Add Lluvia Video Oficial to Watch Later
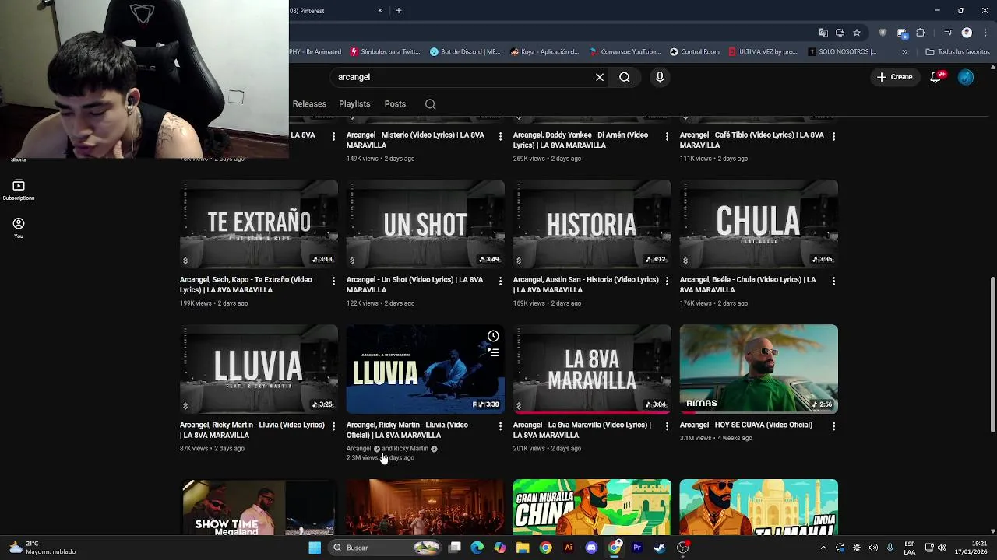The image size is (997, 560). (x=493, y=336)
